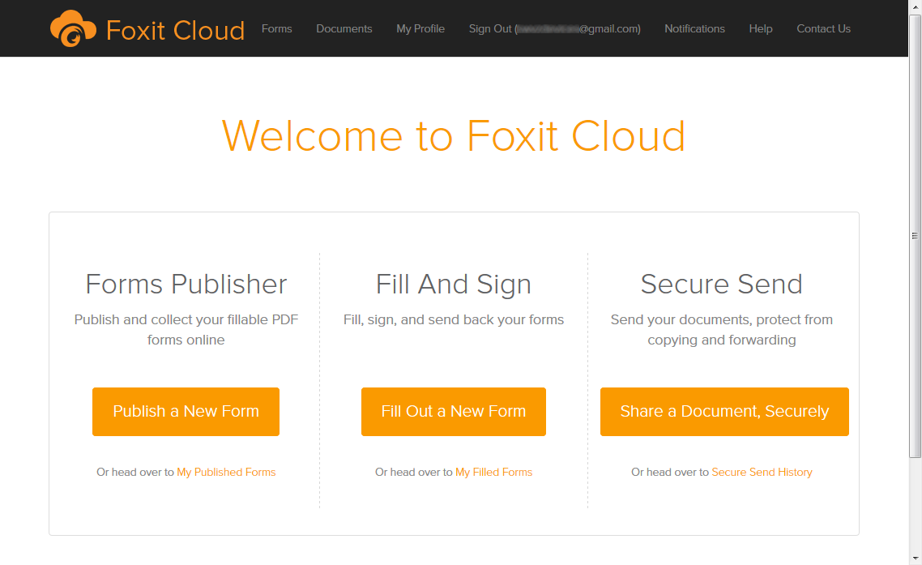This screenshot has width=922, height=565.
Task: Select Contact Us in the navigation bar
Action: [823, 28]
